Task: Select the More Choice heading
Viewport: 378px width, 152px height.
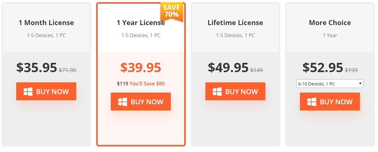Action: tap(330, 23)
